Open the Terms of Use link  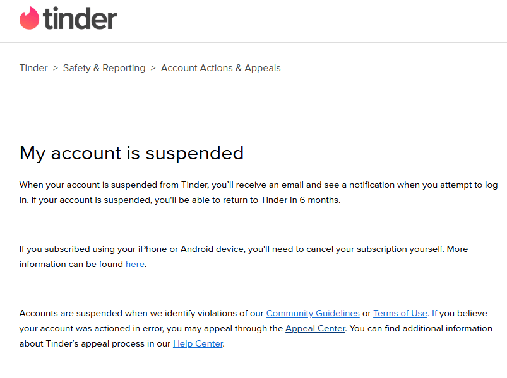[x=400, y=313]
